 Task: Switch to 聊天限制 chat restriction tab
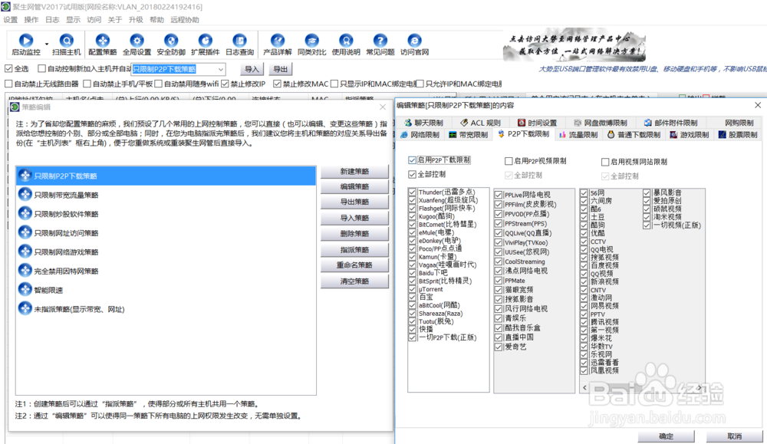423,123
